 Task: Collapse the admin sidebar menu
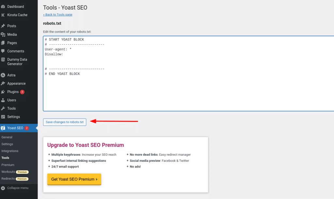(15, 188)
